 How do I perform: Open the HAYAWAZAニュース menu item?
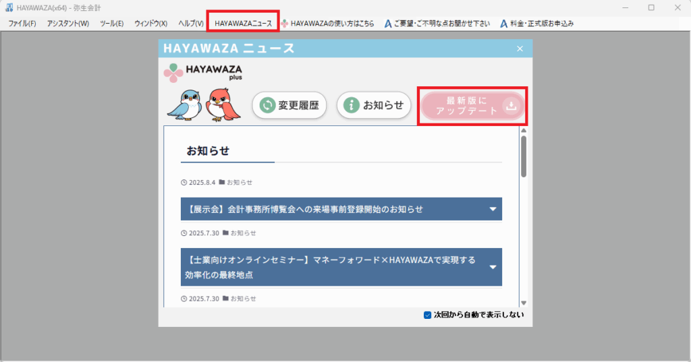pyautogui.click(x=243, y=24)
